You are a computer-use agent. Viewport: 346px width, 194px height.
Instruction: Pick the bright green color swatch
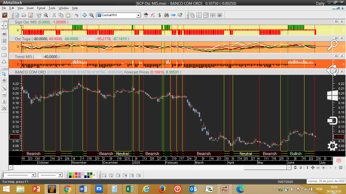(x=70, y=174)
